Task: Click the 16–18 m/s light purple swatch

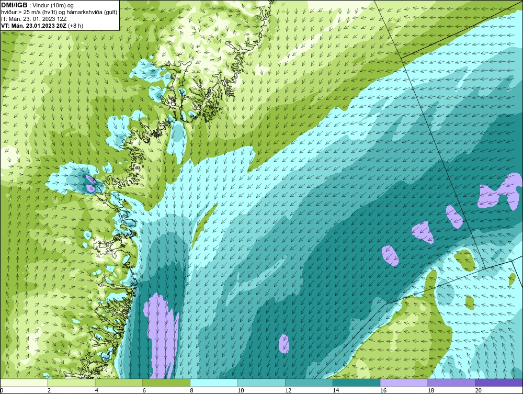Action: [x=404, y=382]
